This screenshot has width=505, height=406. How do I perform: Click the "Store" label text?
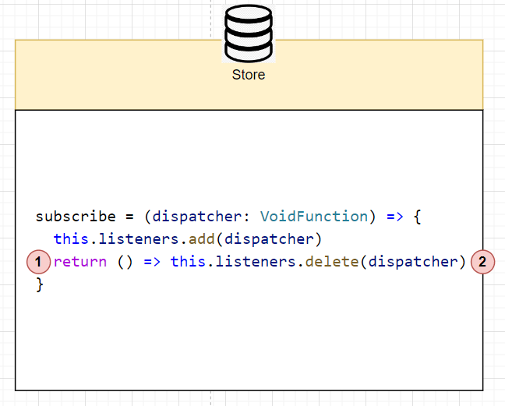coord(249,76)
